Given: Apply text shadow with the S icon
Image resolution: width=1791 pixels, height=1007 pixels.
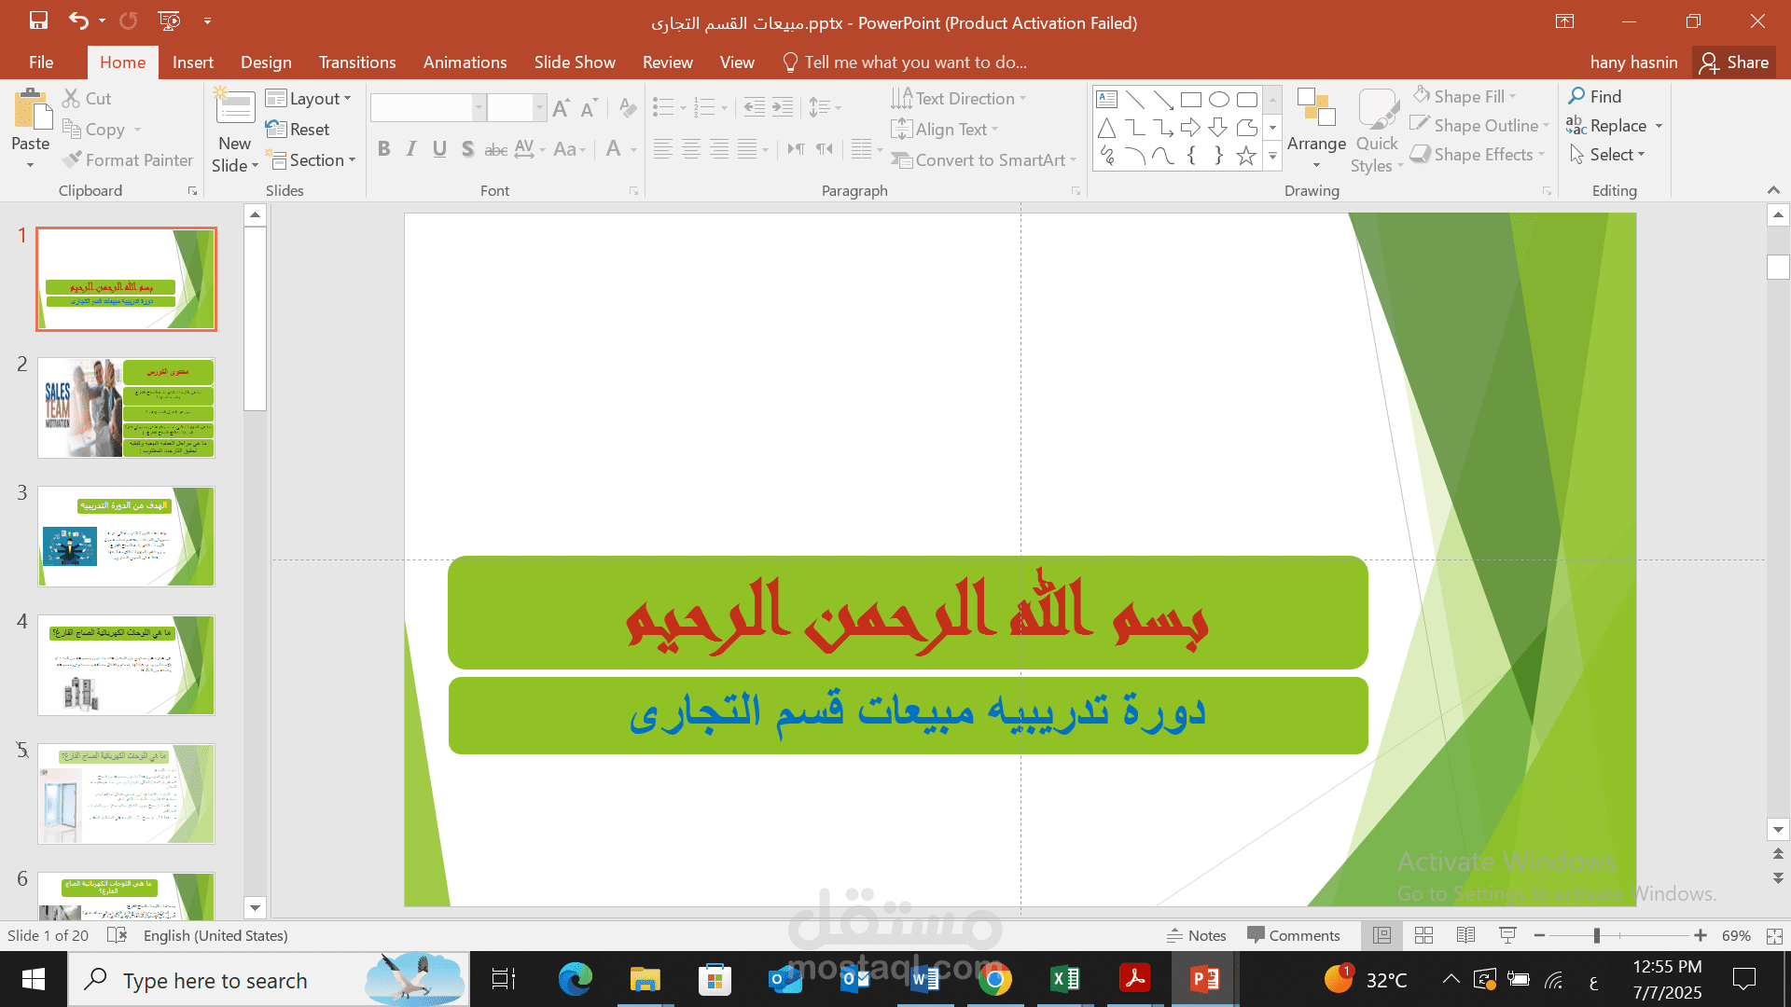Looking at the screenshot, I should coord(467,149).
